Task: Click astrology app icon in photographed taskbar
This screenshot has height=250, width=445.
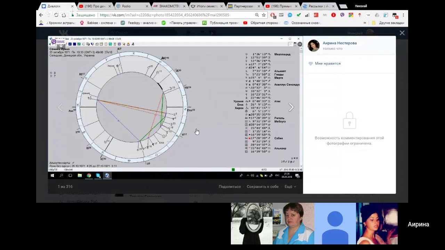Action: 107,176
